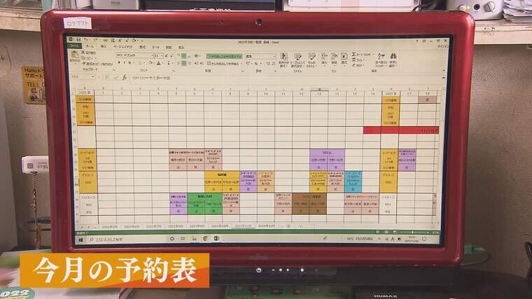Expand the formula bar with the chevron
Screen dimensions: 532x299
point(443,78)
